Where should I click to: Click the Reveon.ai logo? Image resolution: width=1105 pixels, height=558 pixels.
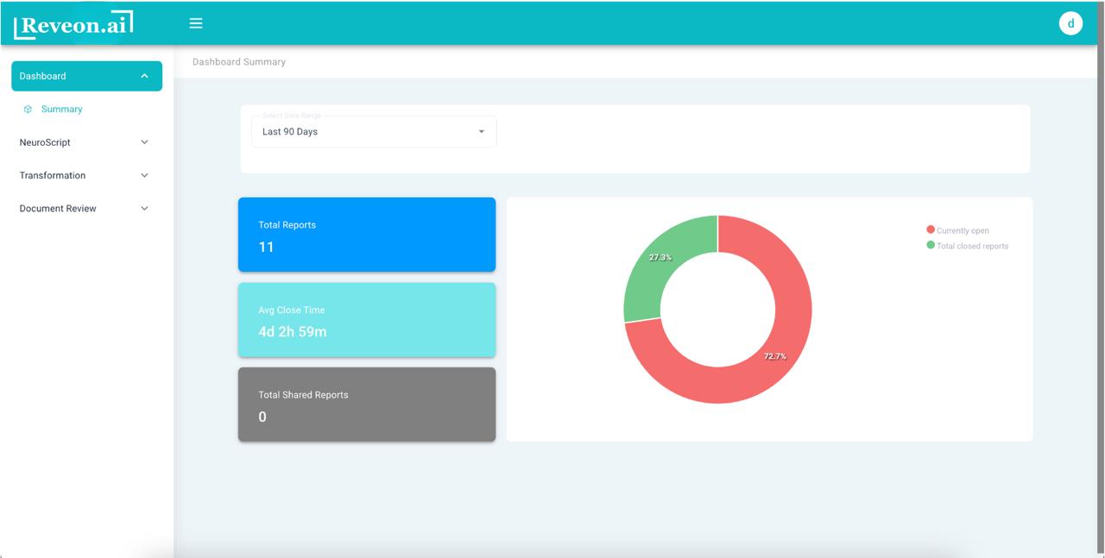point(73,25)
